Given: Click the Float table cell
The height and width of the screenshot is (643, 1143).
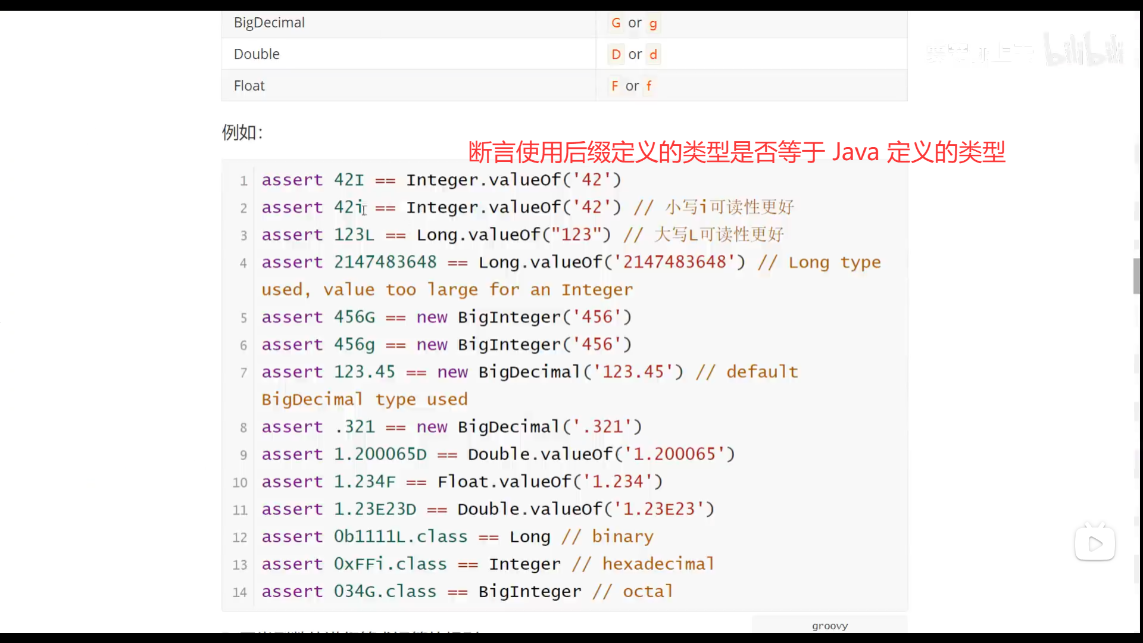Looking at the screenshot, I should pos(249,86).
